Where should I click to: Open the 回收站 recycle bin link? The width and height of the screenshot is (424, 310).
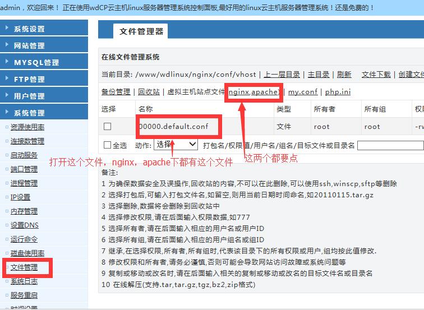149,91
